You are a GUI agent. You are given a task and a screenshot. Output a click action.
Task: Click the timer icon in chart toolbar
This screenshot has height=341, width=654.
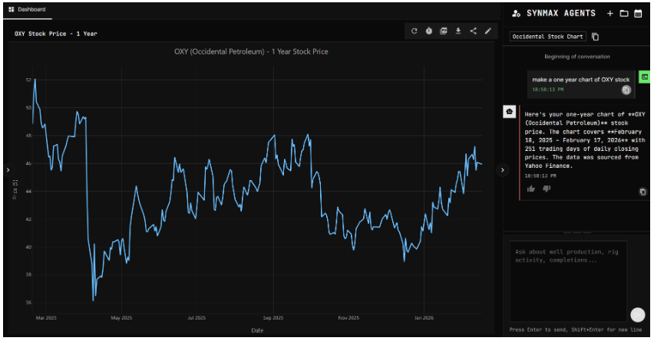click(x=429, y=31)
